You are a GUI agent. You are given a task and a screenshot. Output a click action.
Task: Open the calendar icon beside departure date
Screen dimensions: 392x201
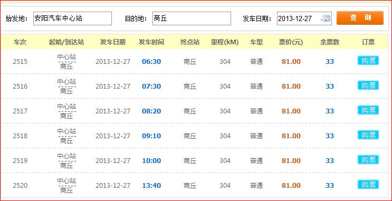coord(326,18)
